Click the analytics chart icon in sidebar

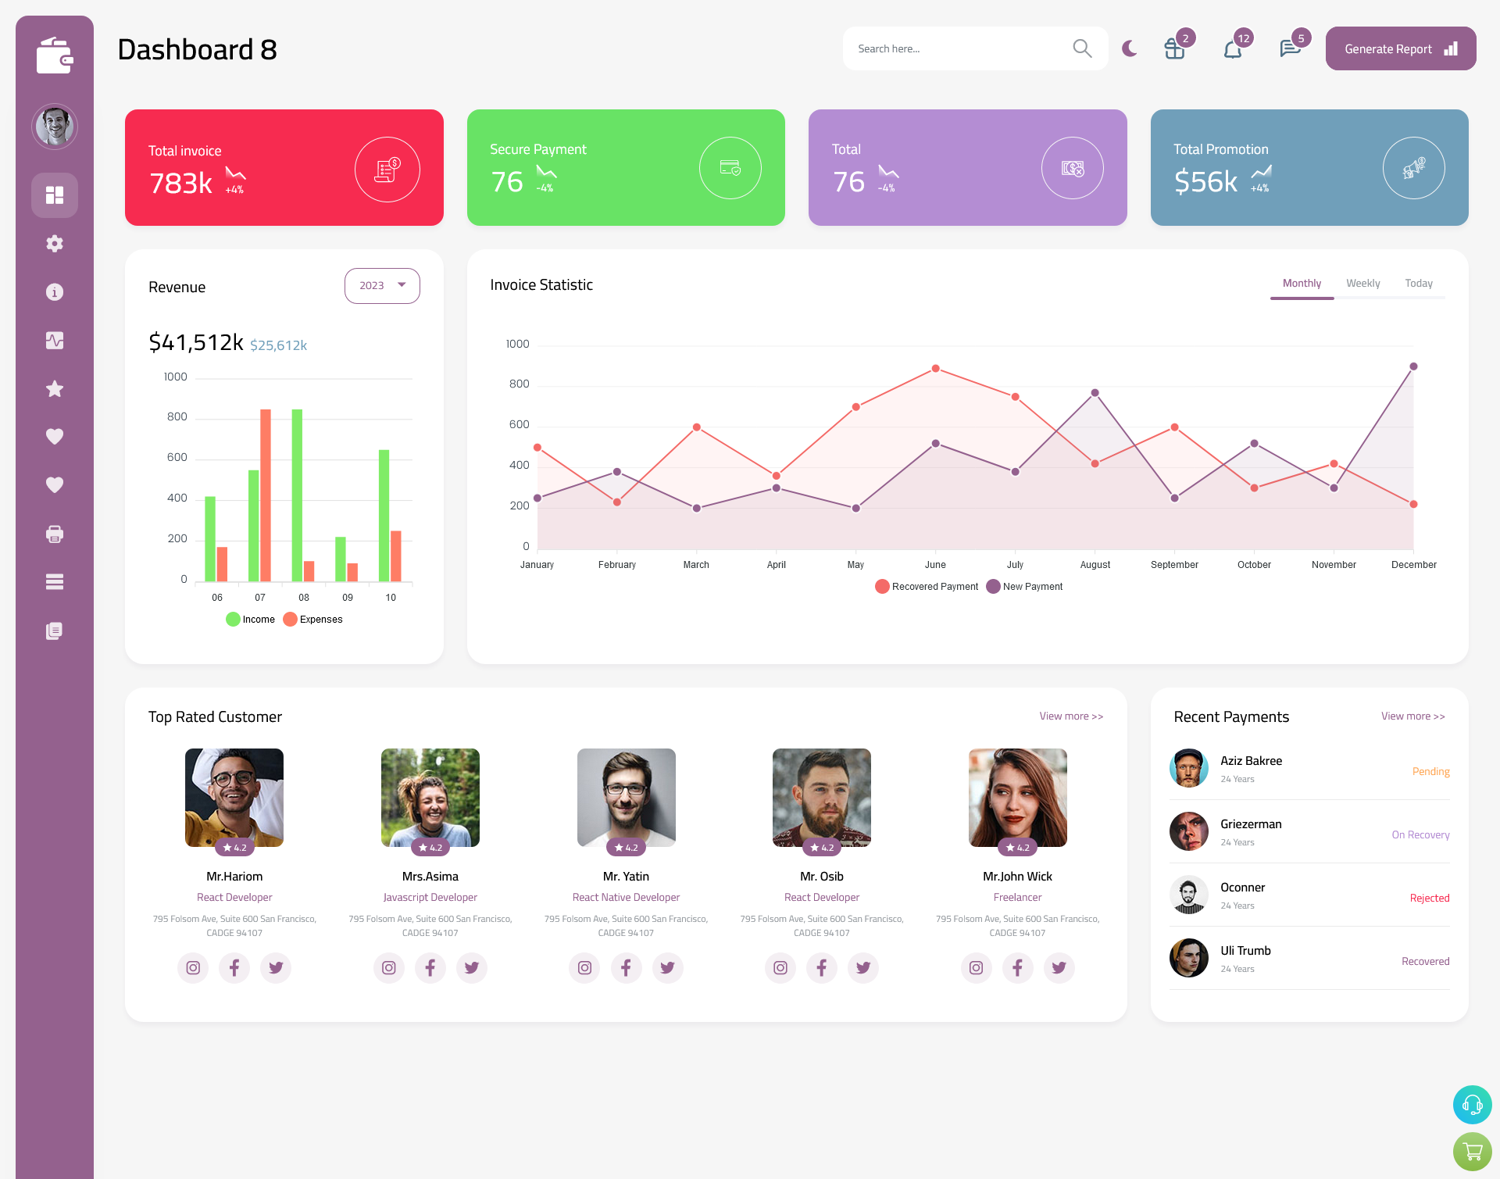(x=55, y=338)
